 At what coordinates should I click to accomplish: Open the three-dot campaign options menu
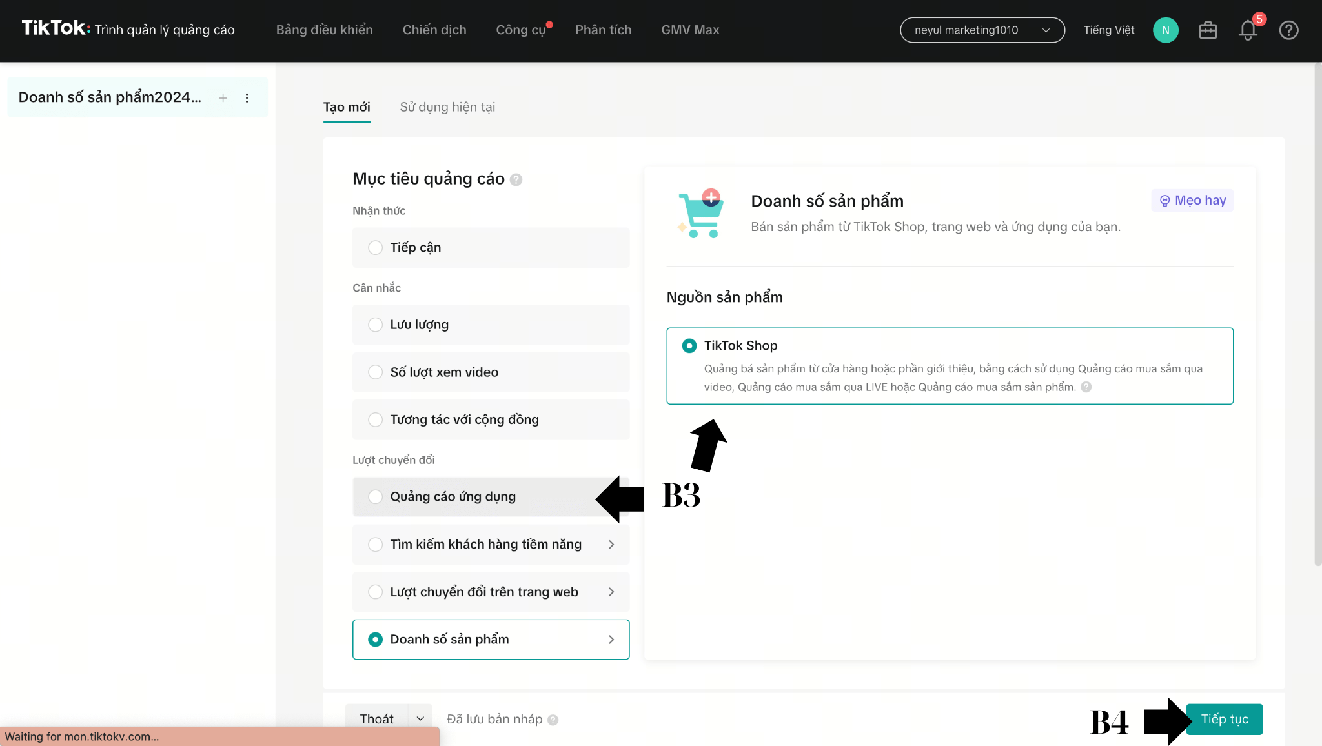[247, 98]
